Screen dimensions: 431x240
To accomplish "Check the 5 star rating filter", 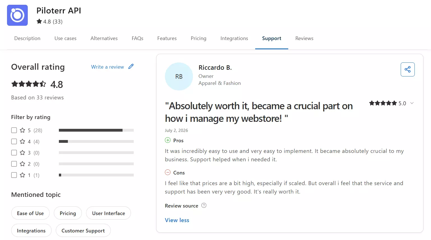I will point(14,130).
